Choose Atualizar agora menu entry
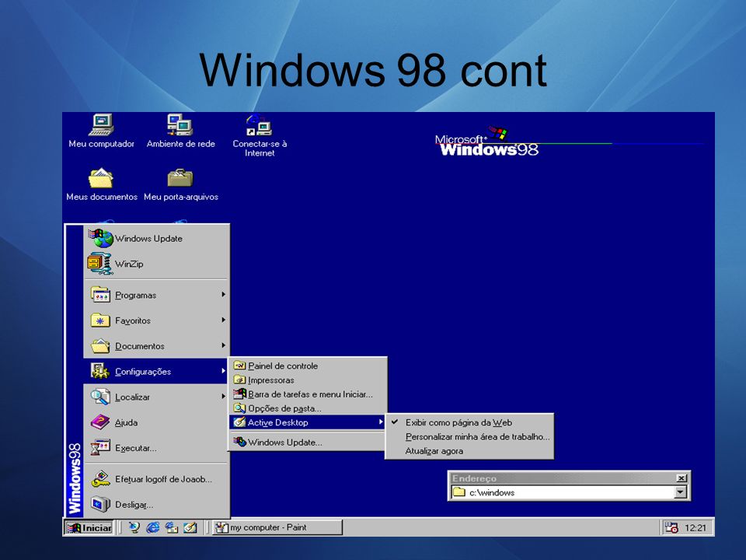 pyautogui.click(x=434, y=451)
